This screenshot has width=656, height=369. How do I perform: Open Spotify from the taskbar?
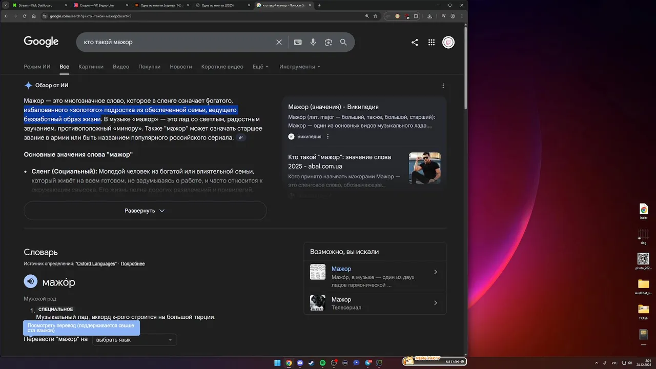tap(322, 363)
